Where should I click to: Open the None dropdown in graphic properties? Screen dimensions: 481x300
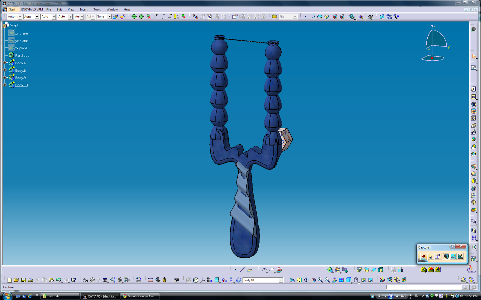pyautogui.click(x=109, y=17)
